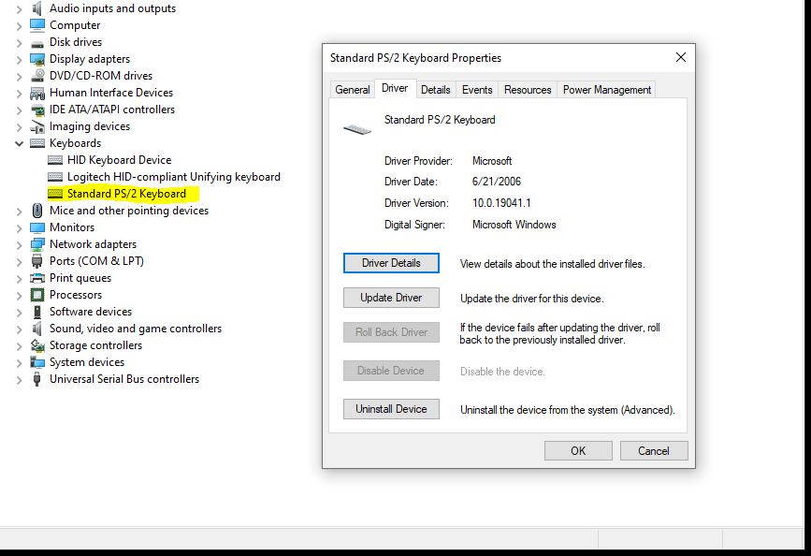Click the Network adapters icon

[37, 244]
